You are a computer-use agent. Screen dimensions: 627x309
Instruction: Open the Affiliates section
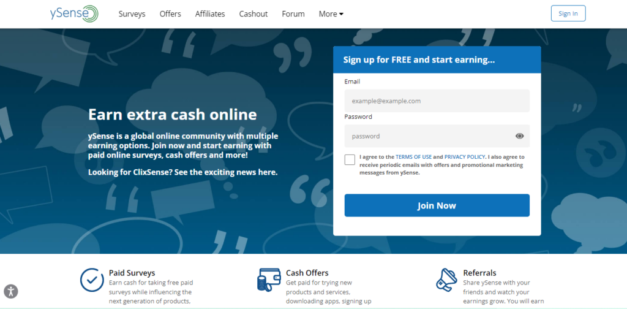(x=210, y=14)
